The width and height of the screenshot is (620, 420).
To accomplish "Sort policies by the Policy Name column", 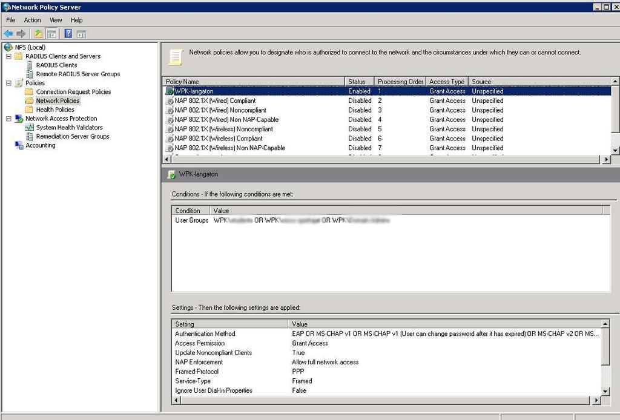I will [x=254, y=81].
